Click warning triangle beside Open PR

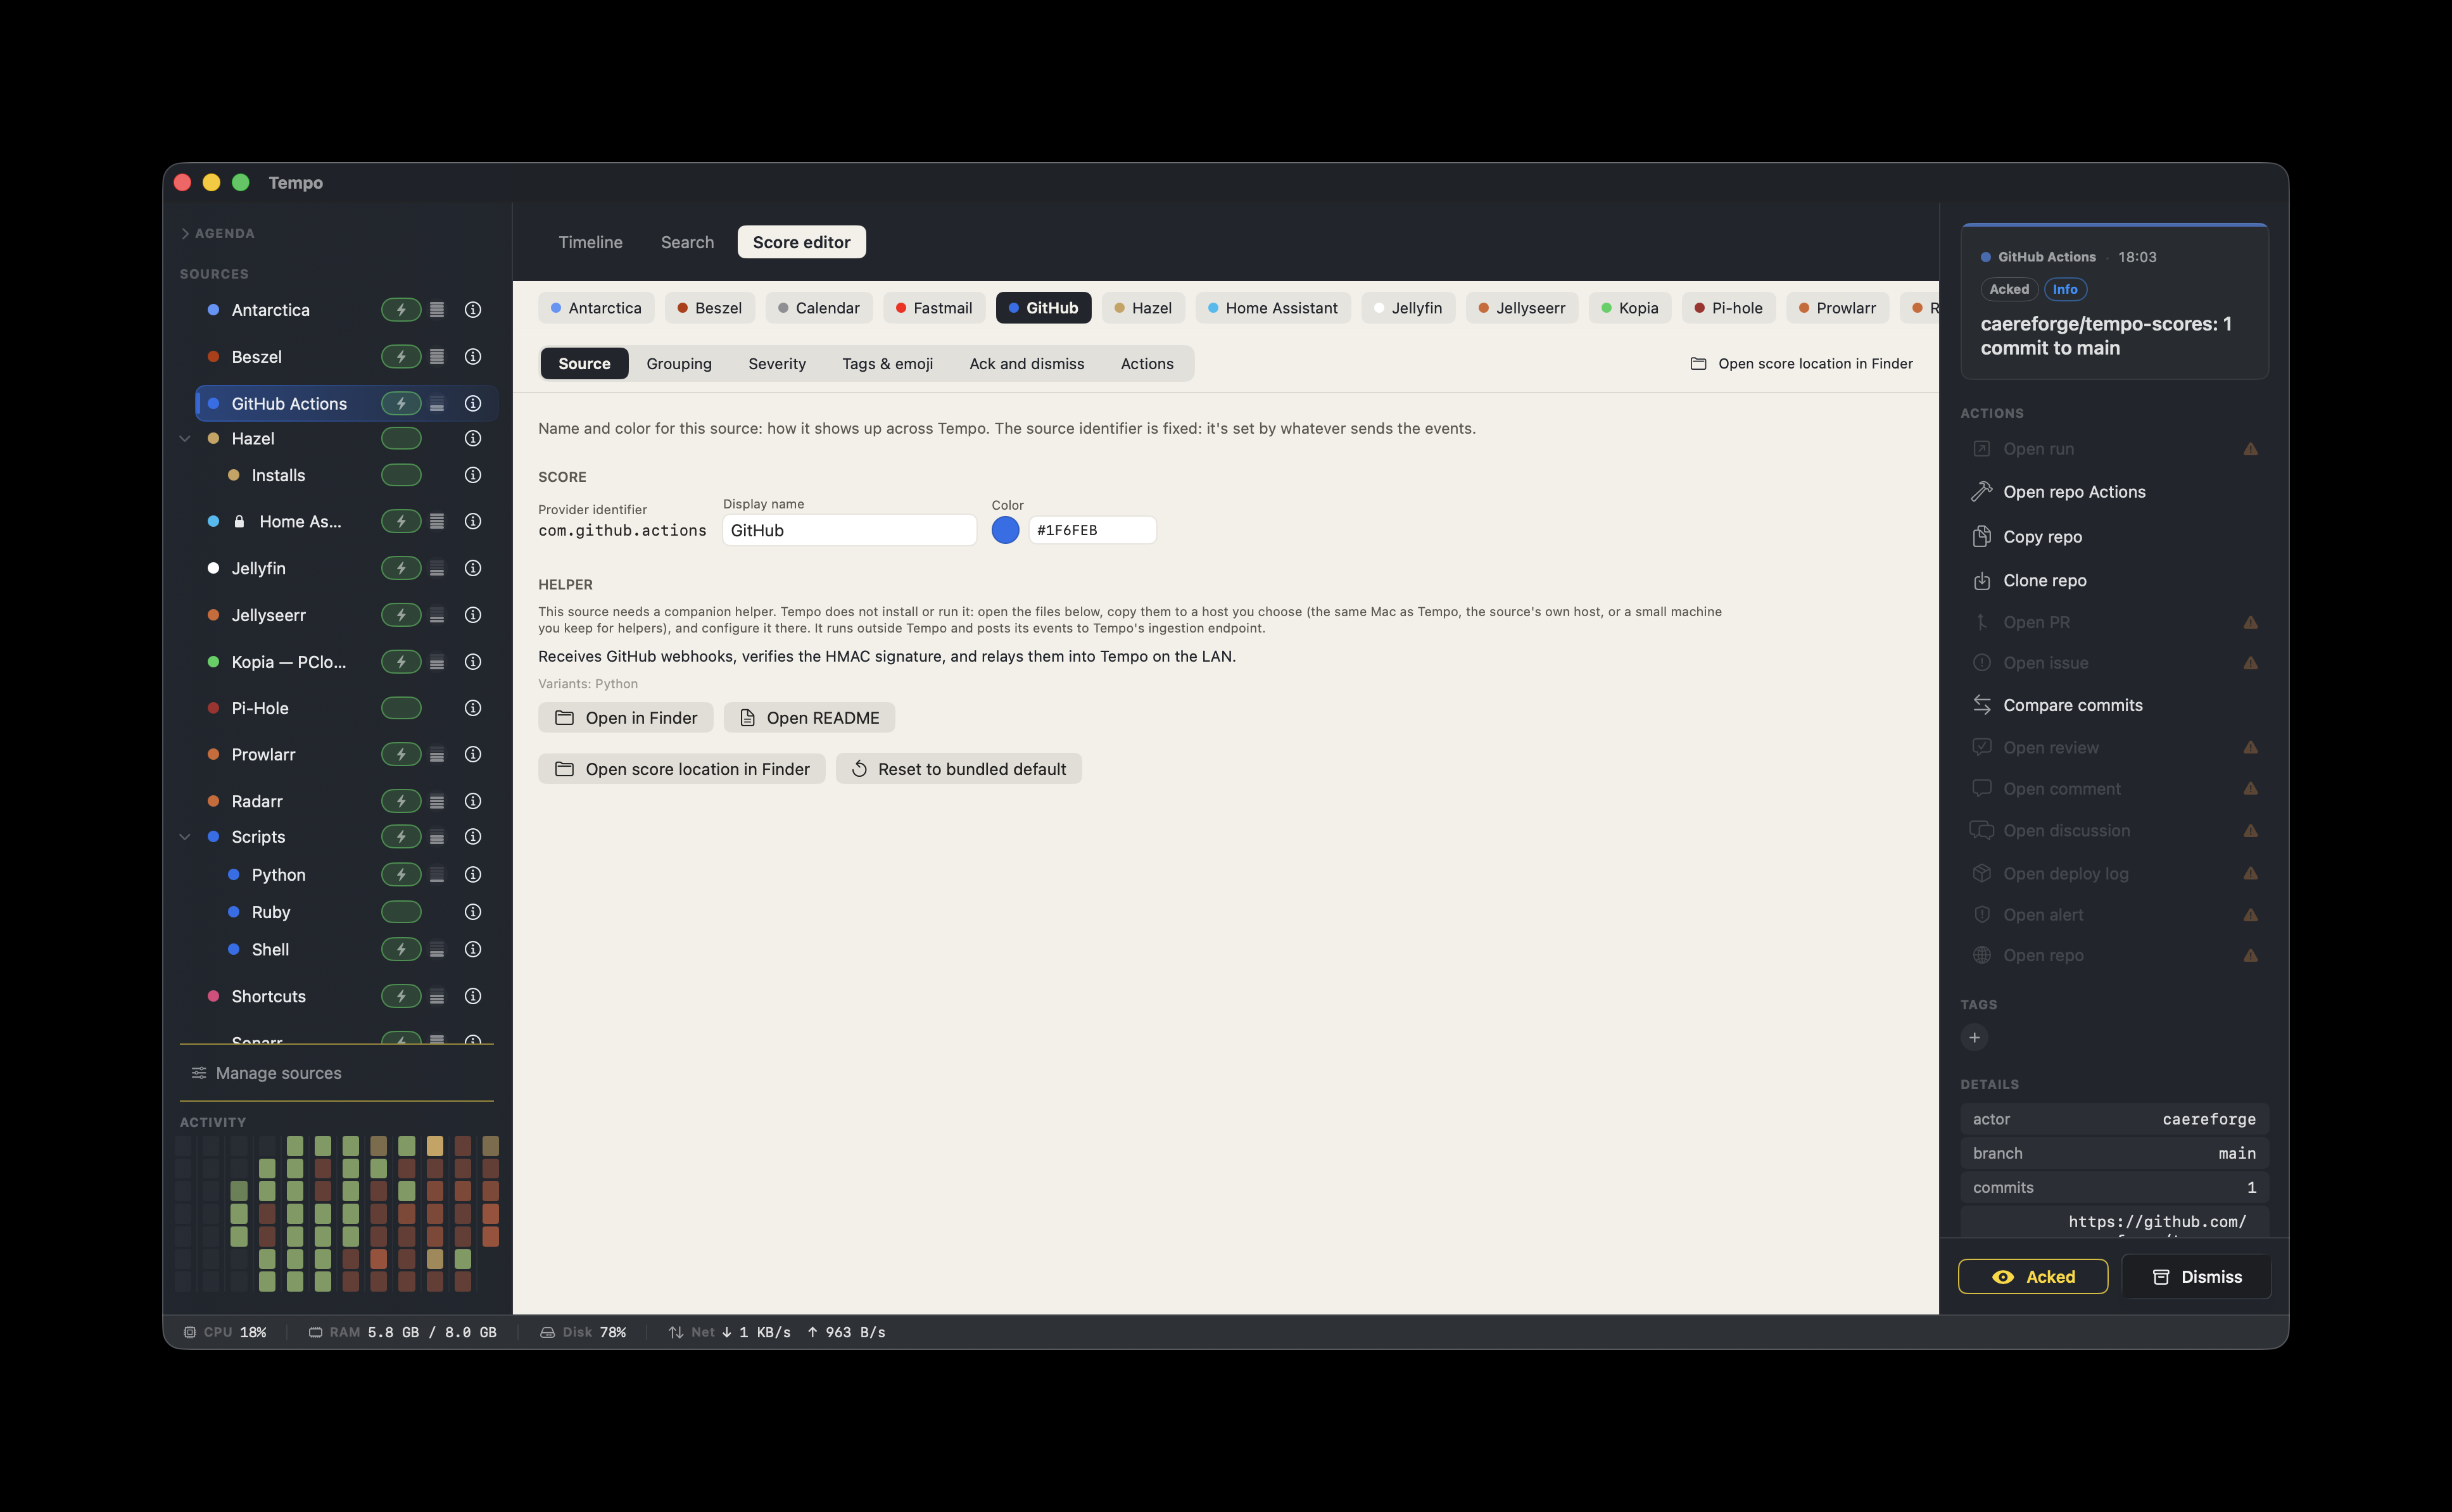(2250, 622)
